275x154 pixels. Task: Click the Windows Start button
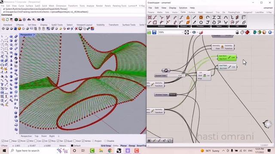4,151
